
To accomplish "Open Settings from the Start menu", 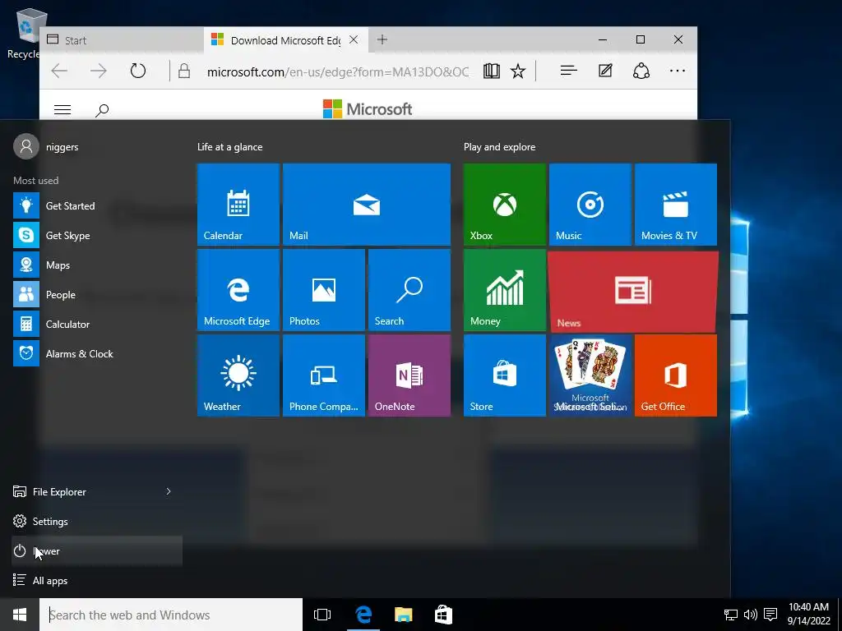I will 97,521.
